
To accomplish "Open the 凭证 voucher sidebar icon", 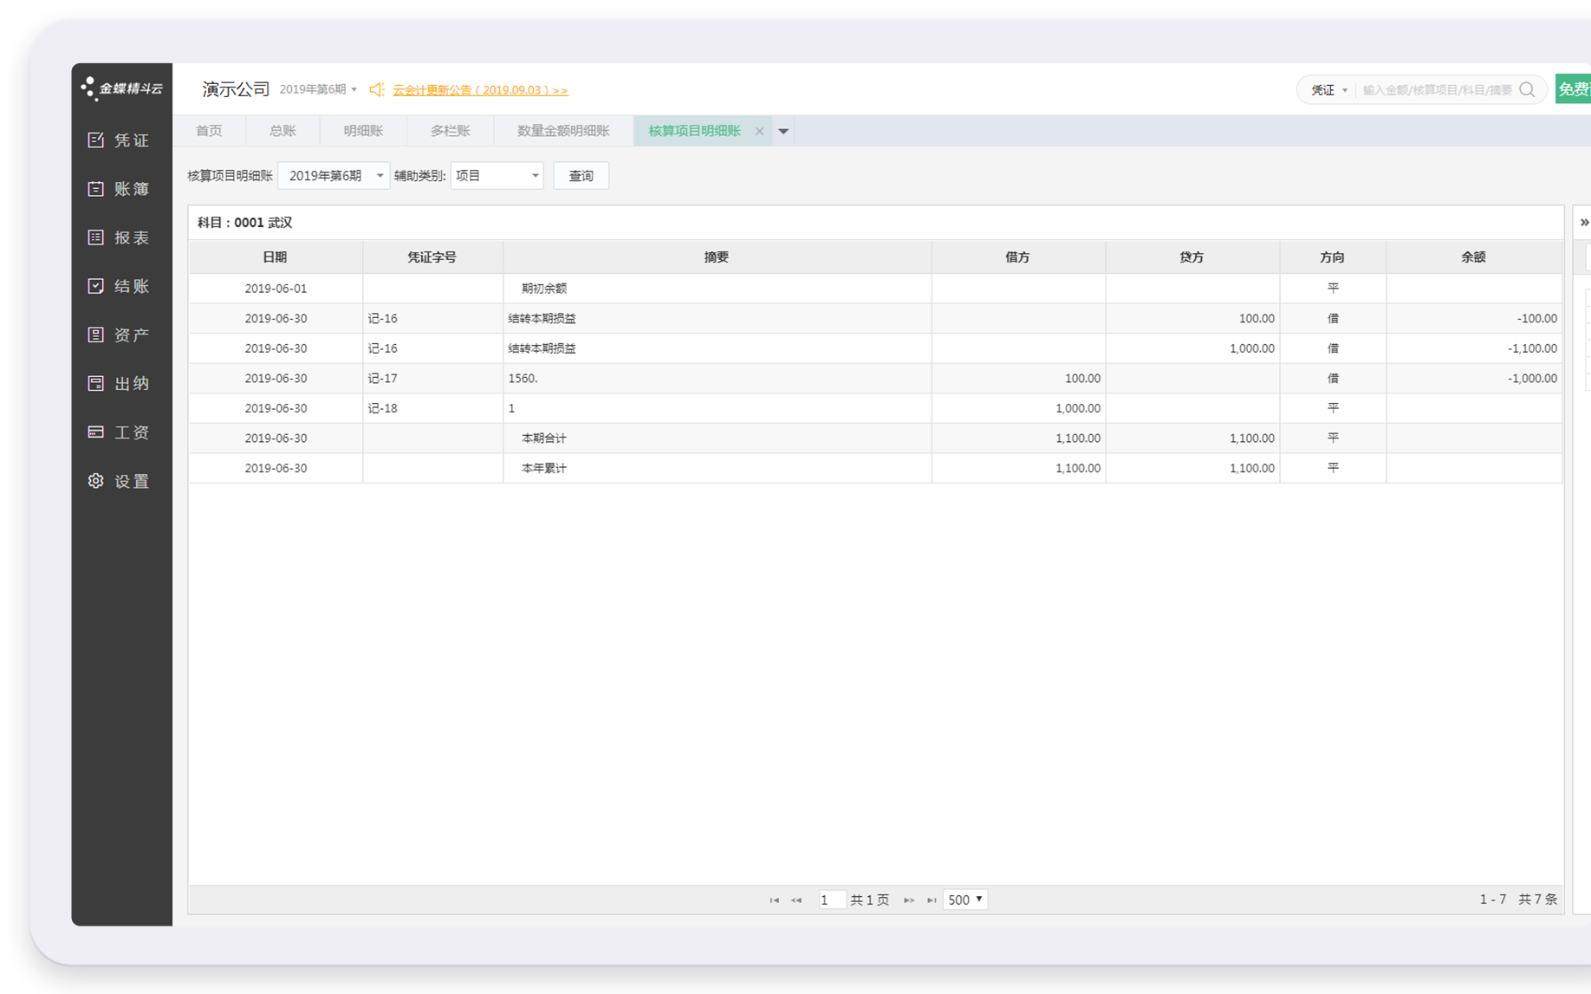I will 96,140.
